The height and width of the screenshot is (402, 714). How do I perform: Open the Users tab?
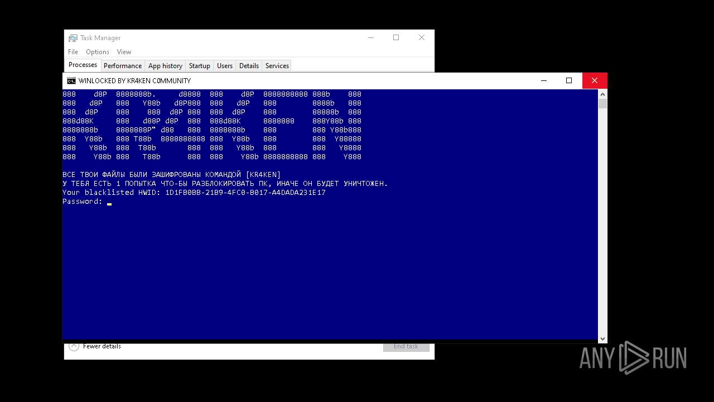pos(225,66)
